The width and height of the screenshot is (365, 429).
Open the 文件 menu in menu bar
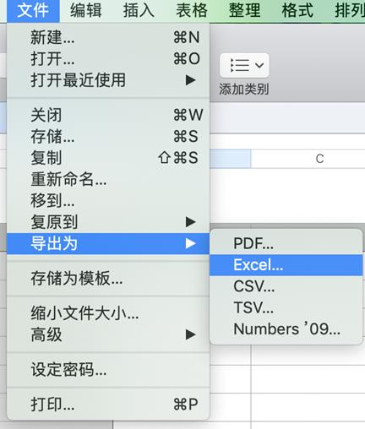(x=33, y=11)
